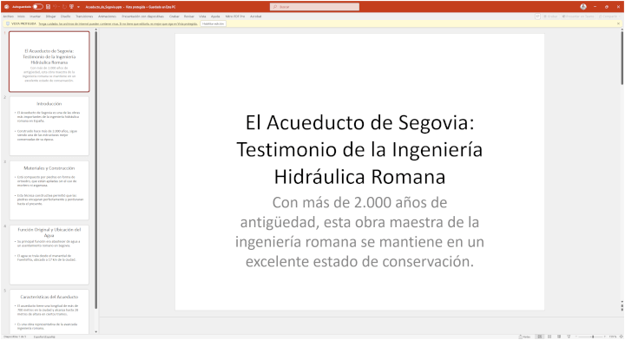Switch to Slide Sorter view icon

click(549, 337)
